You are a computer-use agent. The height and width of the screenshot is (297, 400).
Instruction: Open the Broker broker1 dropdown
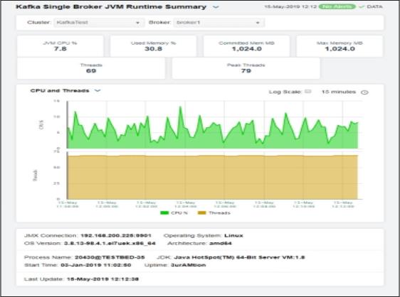coord(219,23)
